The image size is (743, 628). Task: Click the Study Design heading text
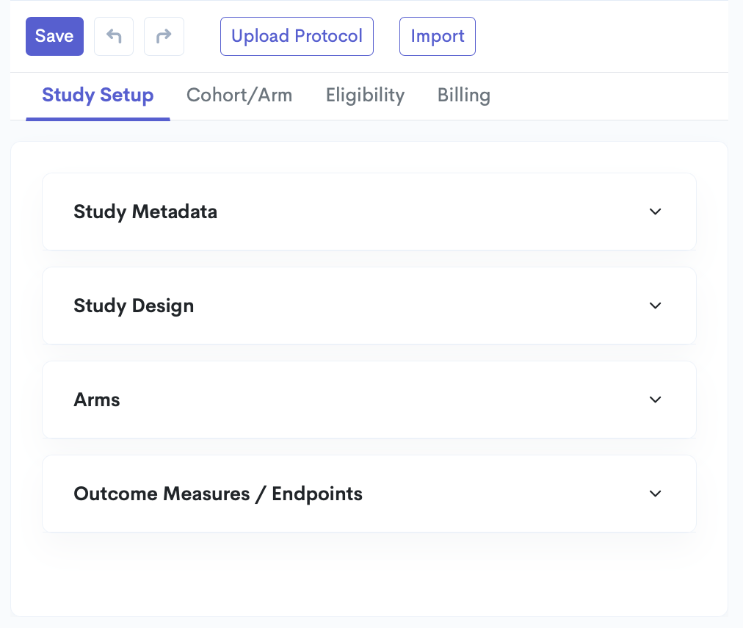134,306
